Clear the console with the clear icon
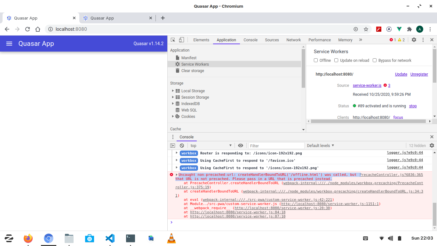The width and height of the screenshot is (437, 246). [182, 145]
